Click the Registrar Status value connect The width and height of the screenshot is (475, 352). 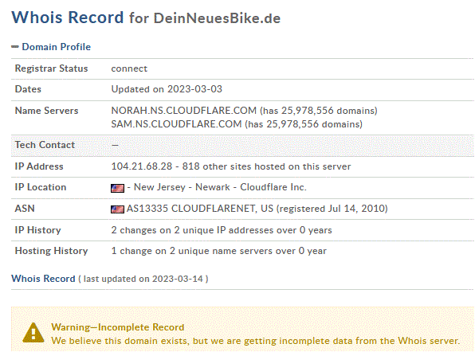pos(129,68)
